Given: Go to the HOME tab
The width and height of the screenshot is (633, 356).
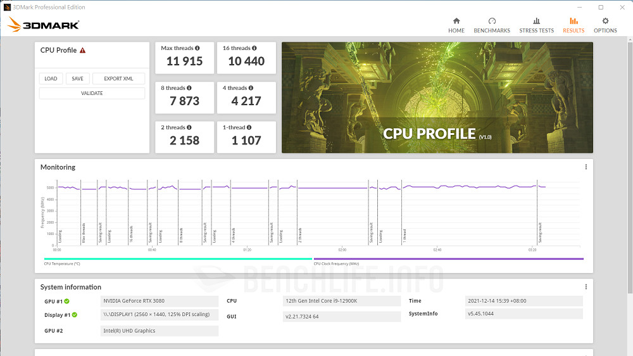Looking at the screenshot, I should [x=456, y=25].
